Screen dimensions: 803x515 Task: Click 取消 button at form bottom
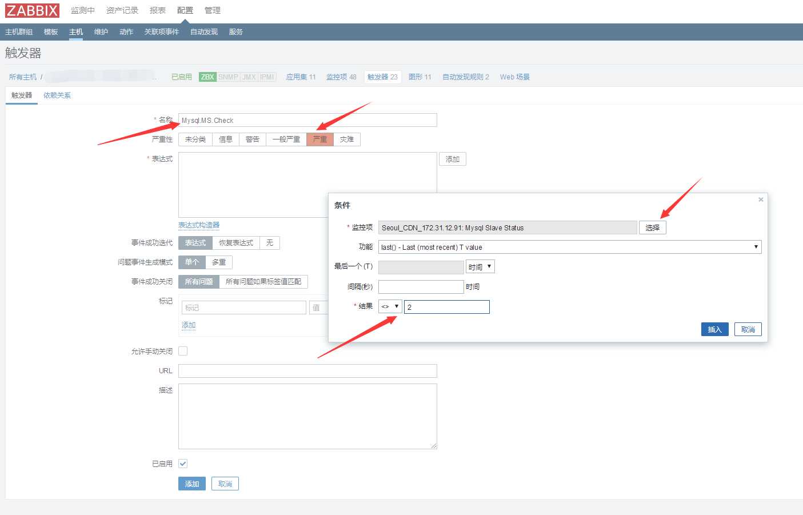pyautogui.click(x=225, y=484)
